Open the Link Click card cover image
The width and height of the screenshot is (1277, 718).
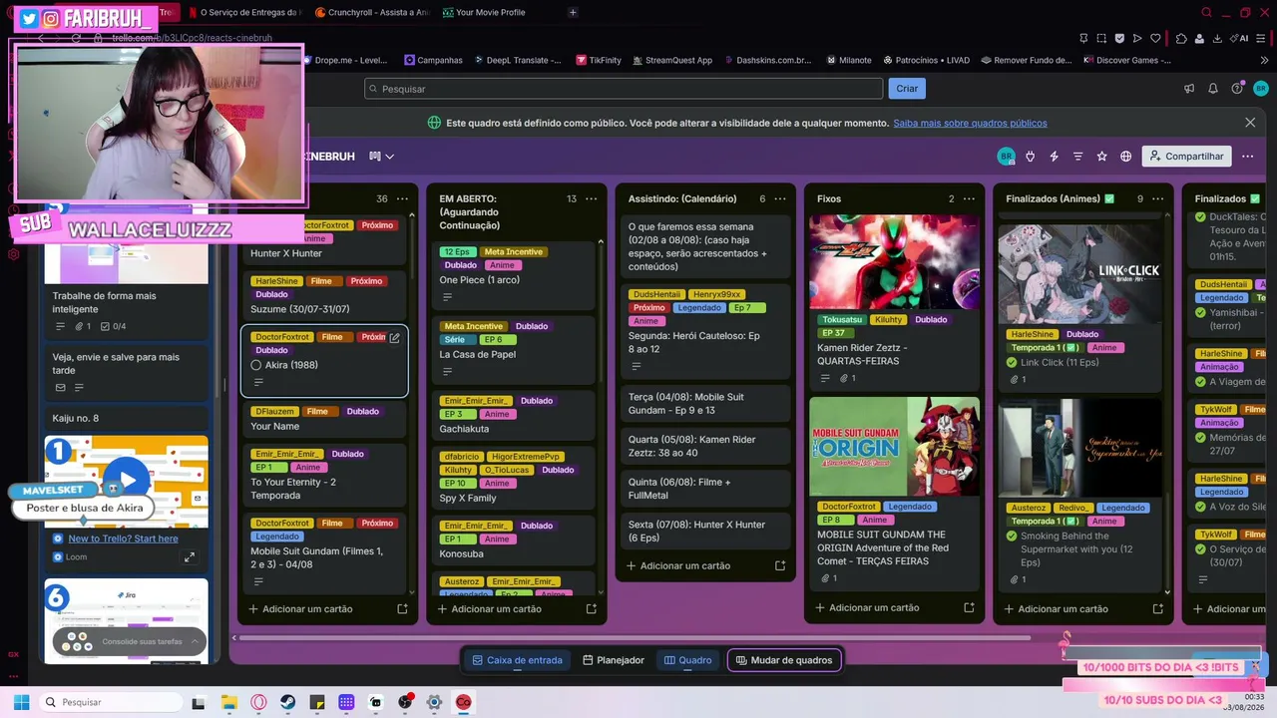[1079, 273]
